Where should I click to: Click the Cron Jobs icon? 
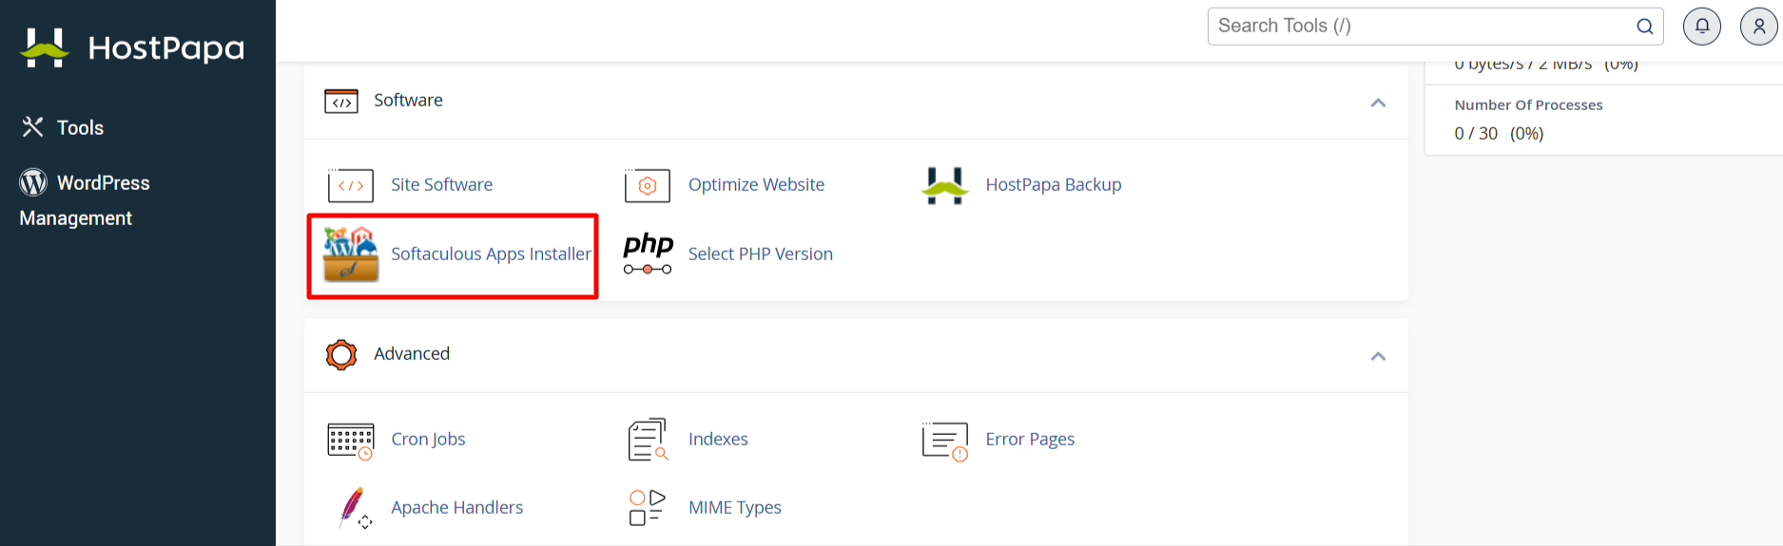tap(351, 442)
